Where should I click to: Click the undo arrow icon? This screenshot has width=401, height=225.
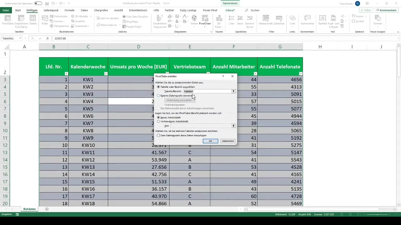click(54, 3)
